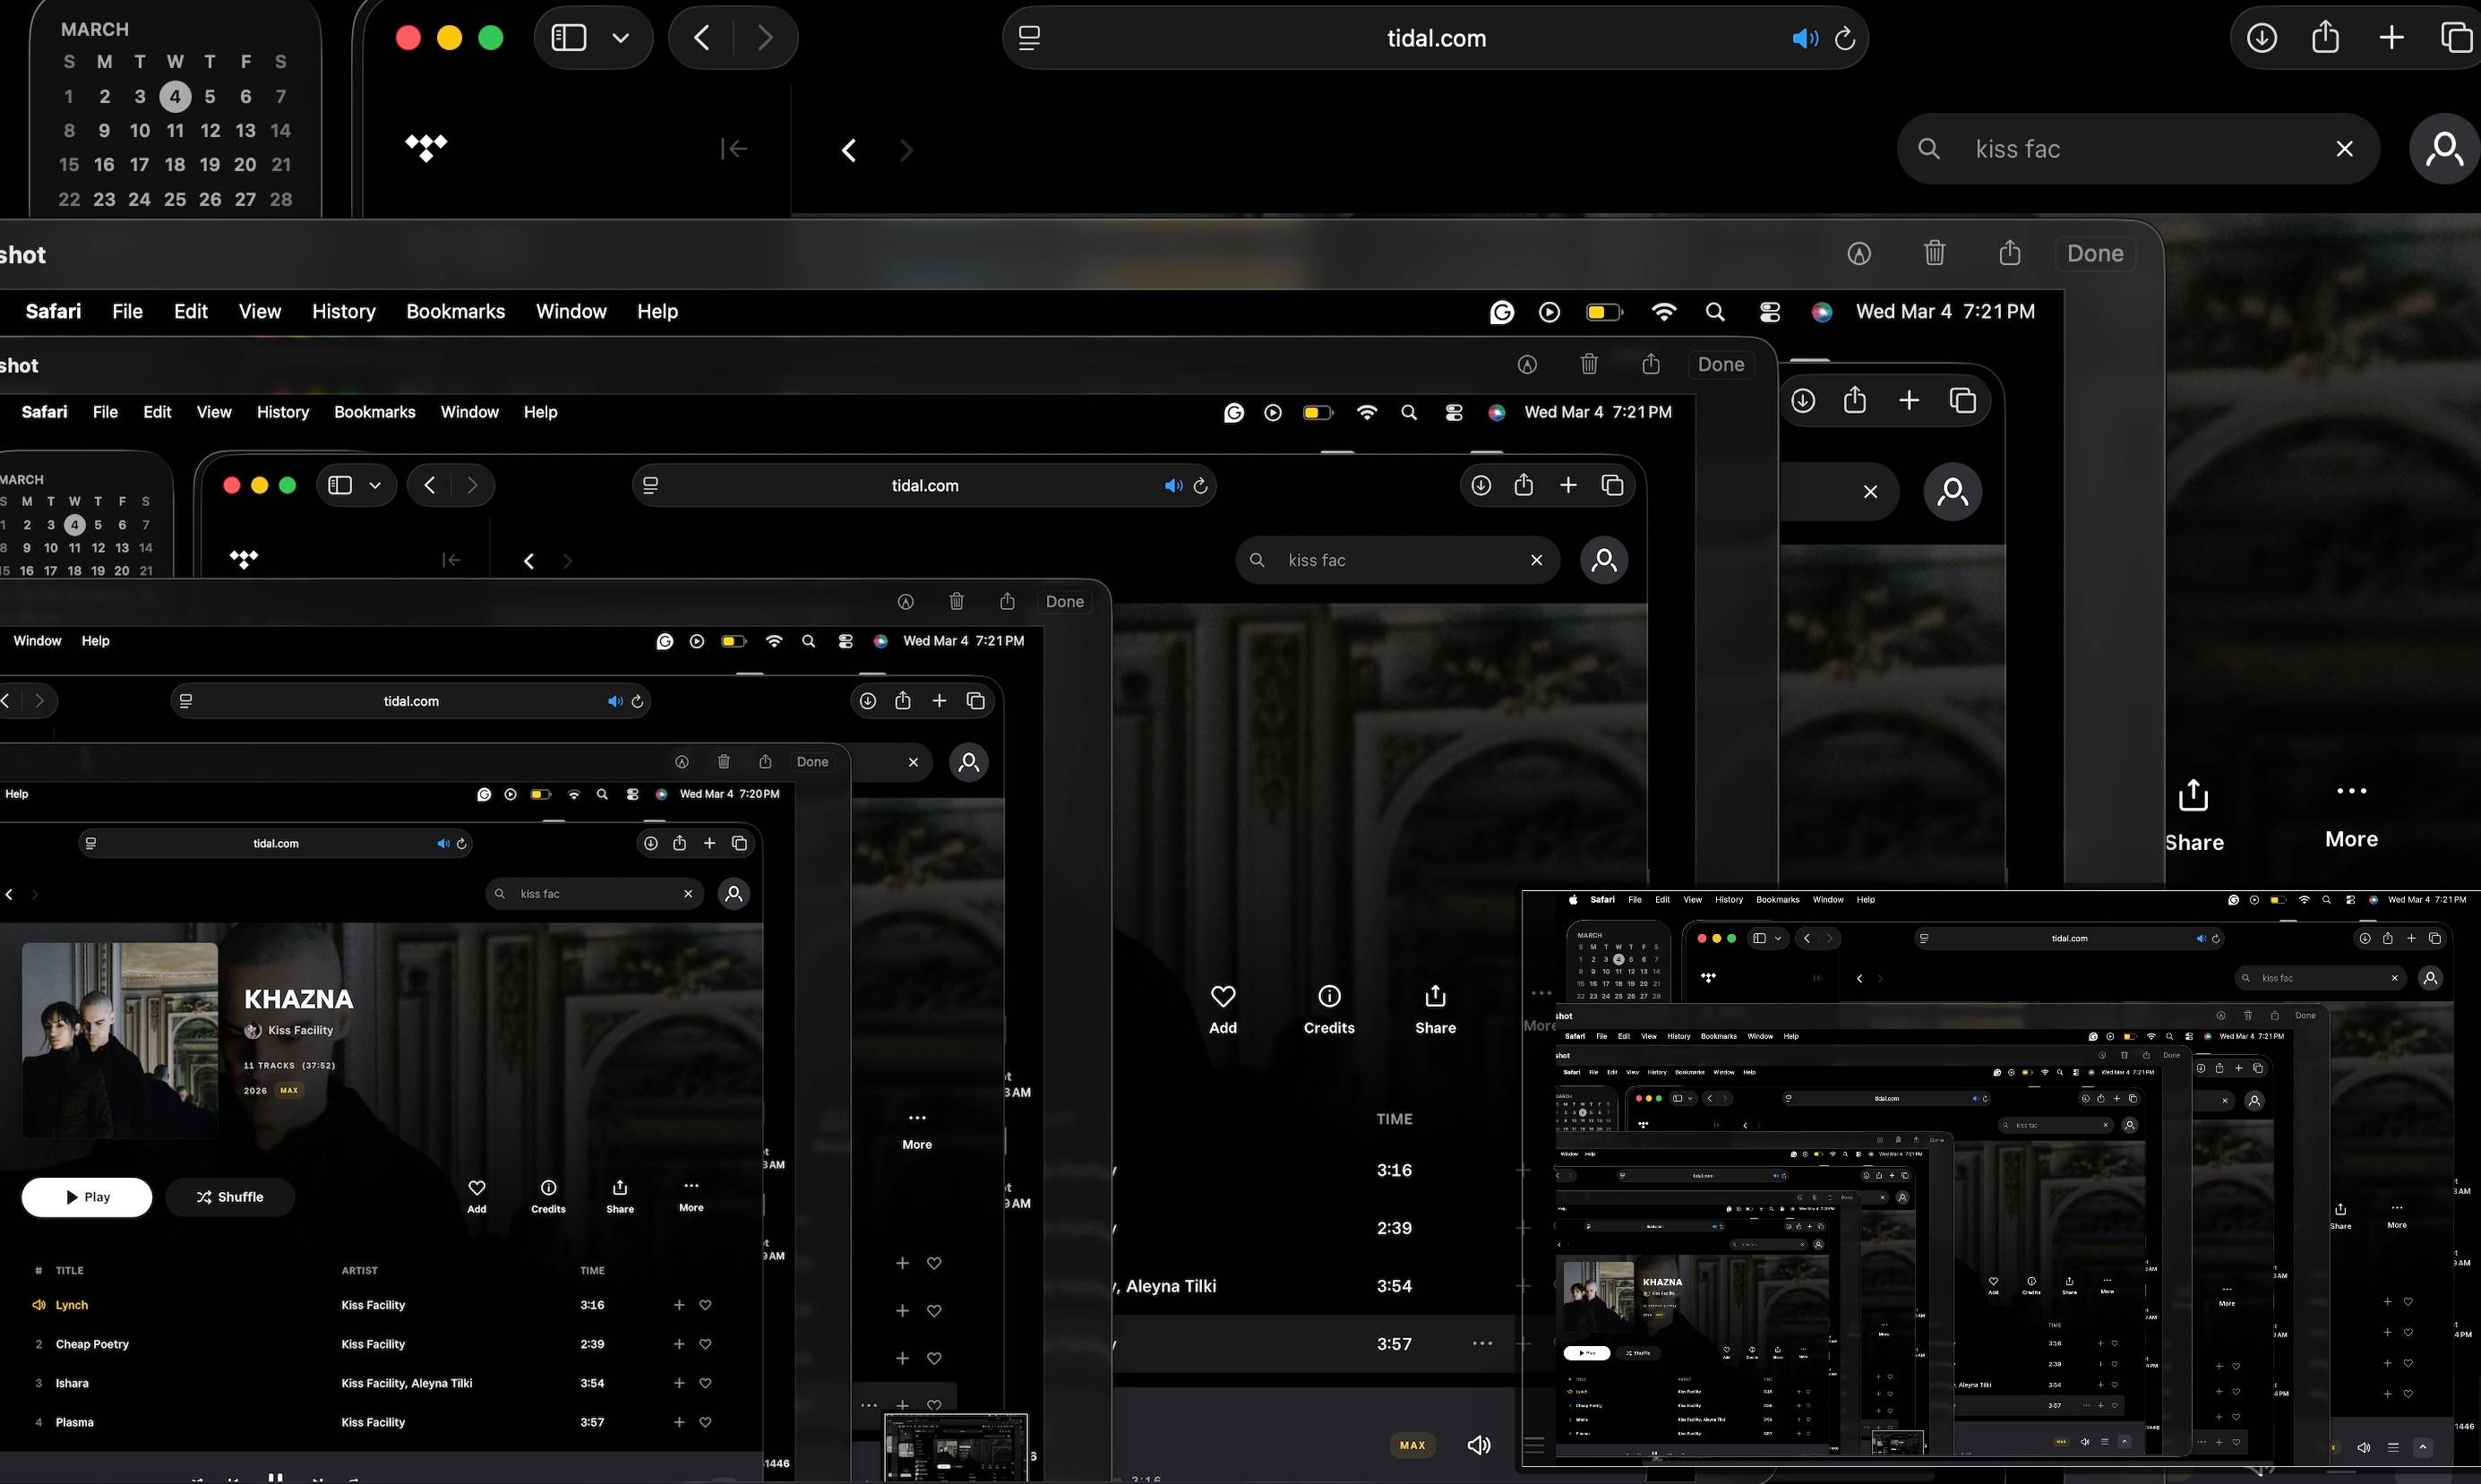Check battery status in the uppermost menu bar

[1604, 312]
